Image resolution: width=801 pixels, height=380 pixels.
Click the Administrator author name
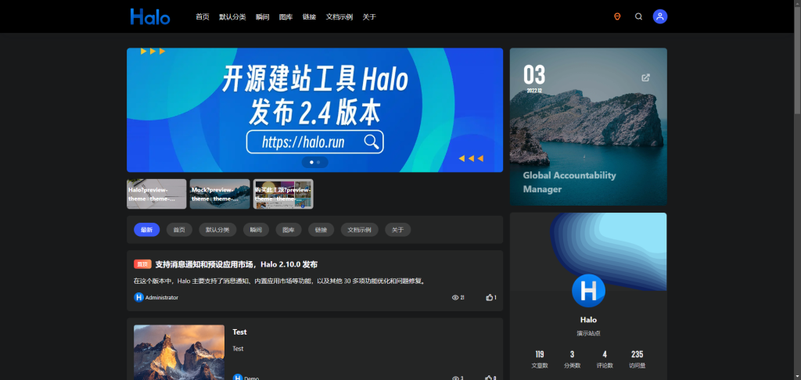pos(162,297)
